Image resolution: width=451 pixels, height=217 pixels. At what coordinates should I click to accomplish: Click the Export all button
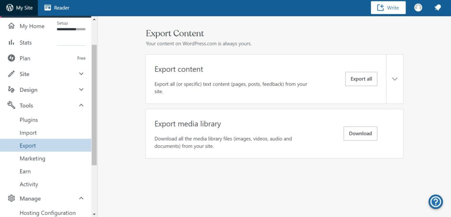coord(361,79)
